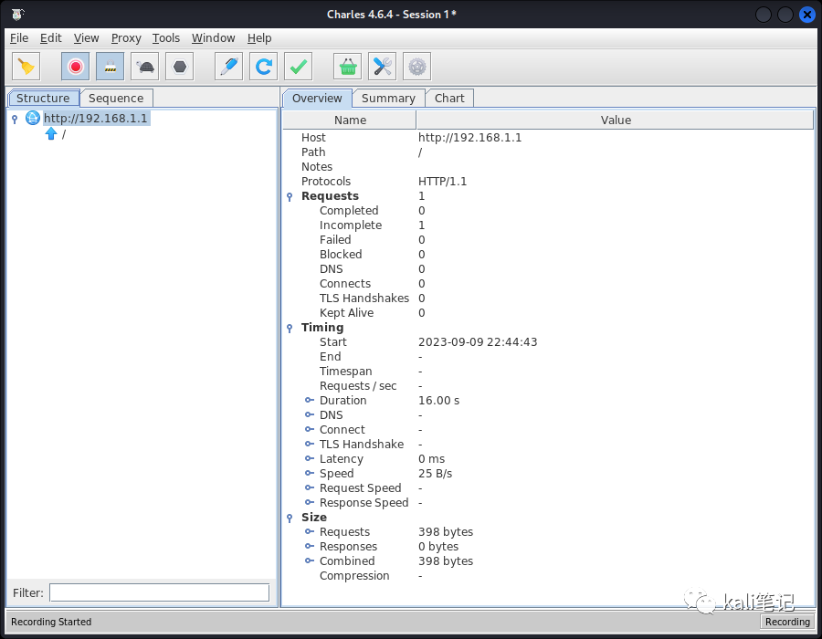
Task: Select the HTTP/1.1 protocol value
Action: pyautogui.click(x=442, y=182)
